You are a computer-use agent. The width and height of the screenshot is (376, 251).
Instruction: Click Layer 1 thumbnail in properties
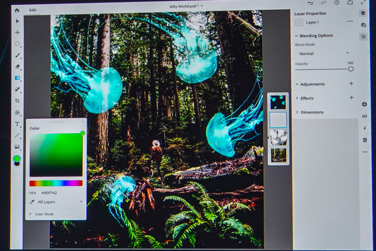[299, 22]
